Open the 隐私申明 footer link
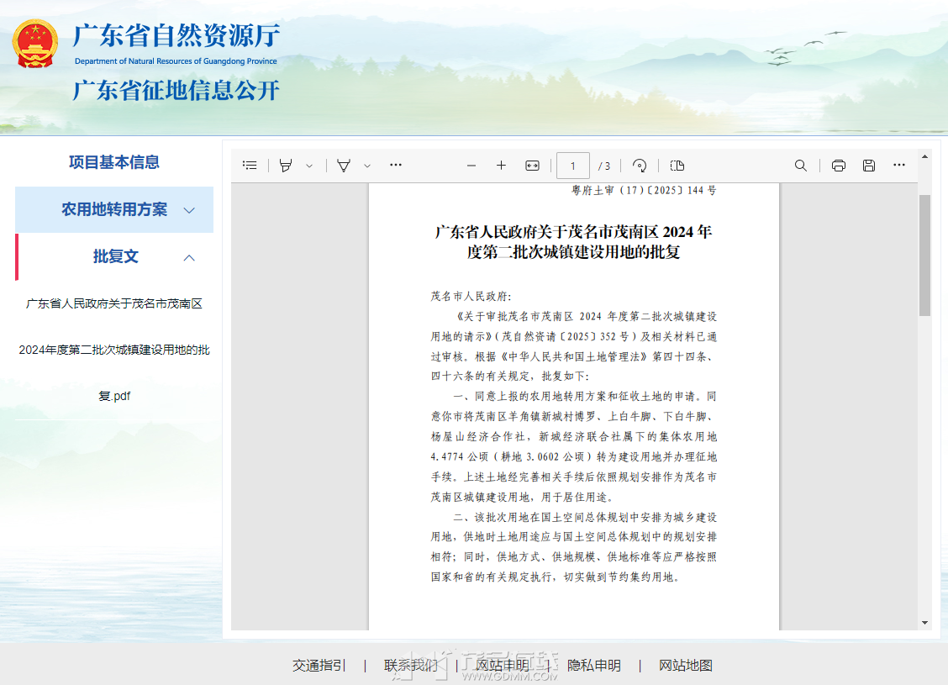Screen dimensions: 948x685 point(594,665)
